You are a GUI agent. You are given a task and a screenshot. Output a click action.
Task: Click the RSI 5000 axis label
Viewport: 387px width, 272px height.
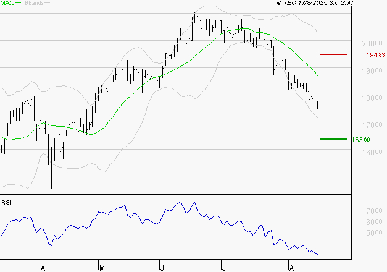coord(370,233)
